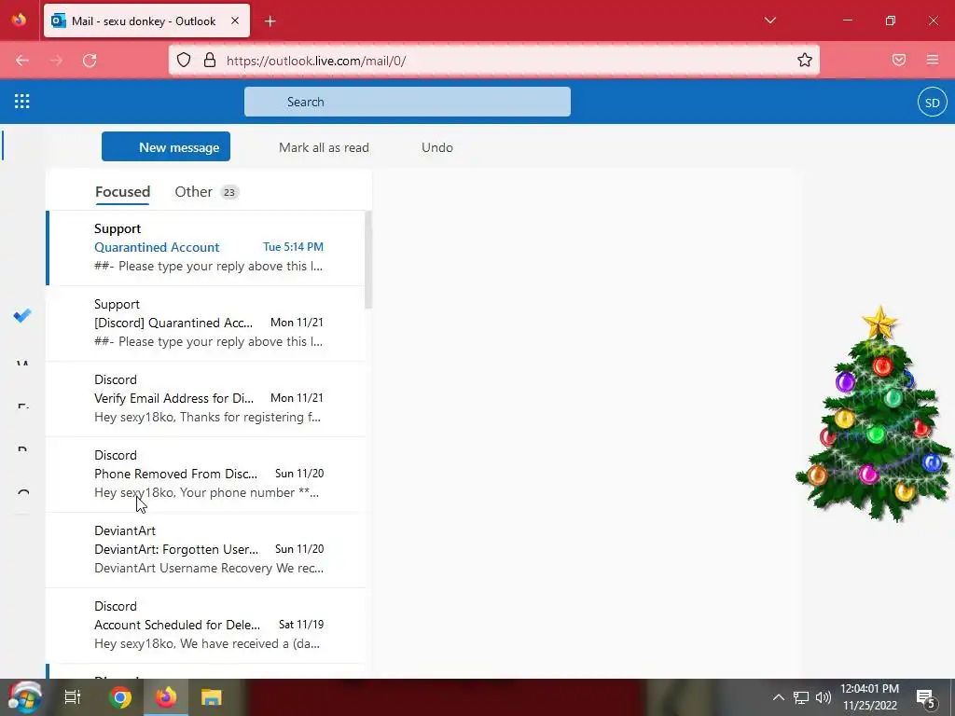Viewport: 955px width, 716px height.
Task: Open the Phone Removed From Discord email
Action: coord(207,475)
